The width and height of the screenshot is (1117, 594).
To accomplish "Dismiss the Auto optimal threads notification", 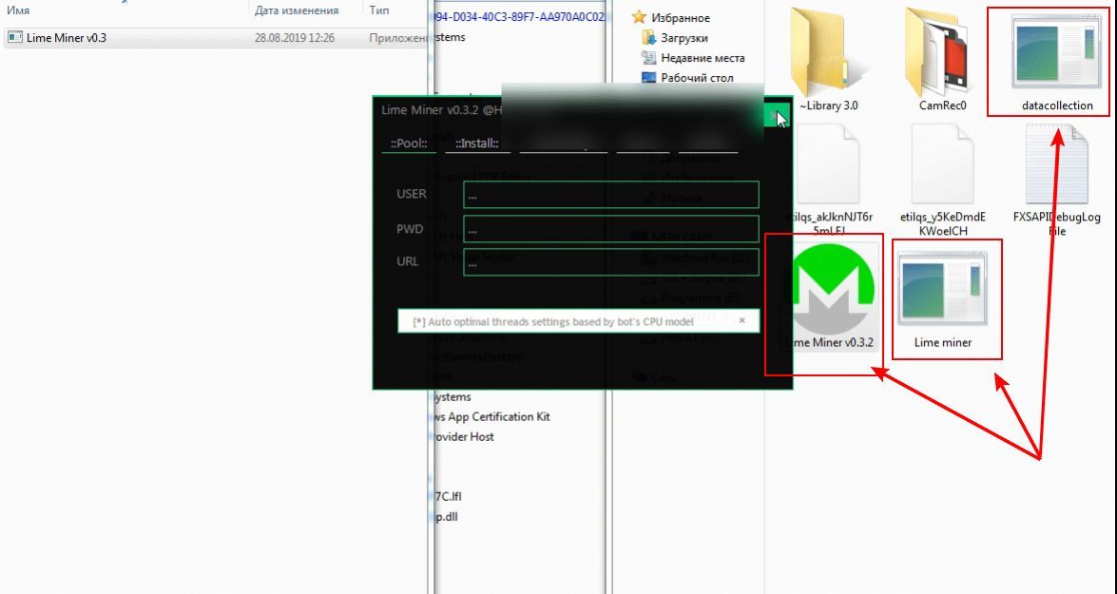I will pyautogui.click(x=741, y=320).
